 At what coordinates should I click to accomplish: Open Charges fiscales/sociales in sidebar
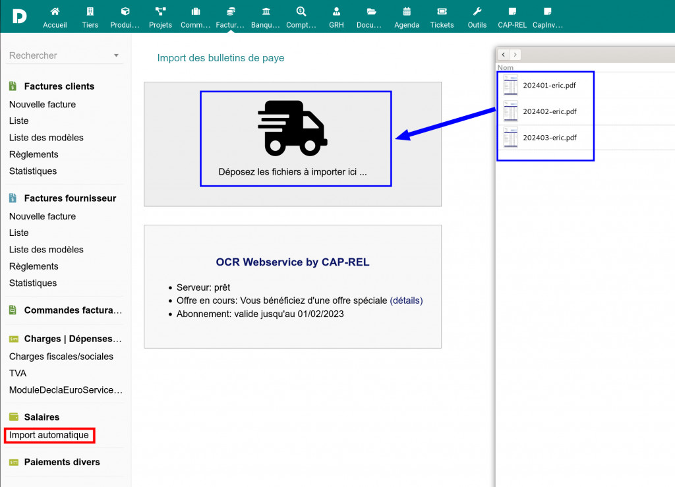click(61, 357)
